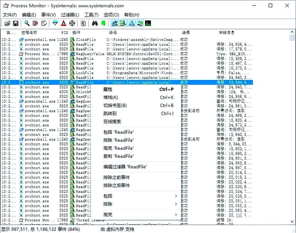The height and width of the screenshot is (233, 296).
Task: Click the registry icon beside RegQueryValue
Action: (x=72, y=54)
